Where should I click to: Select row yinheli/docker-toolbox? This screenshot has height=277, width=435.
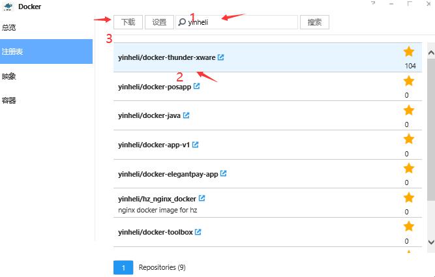tap(267, 232)
